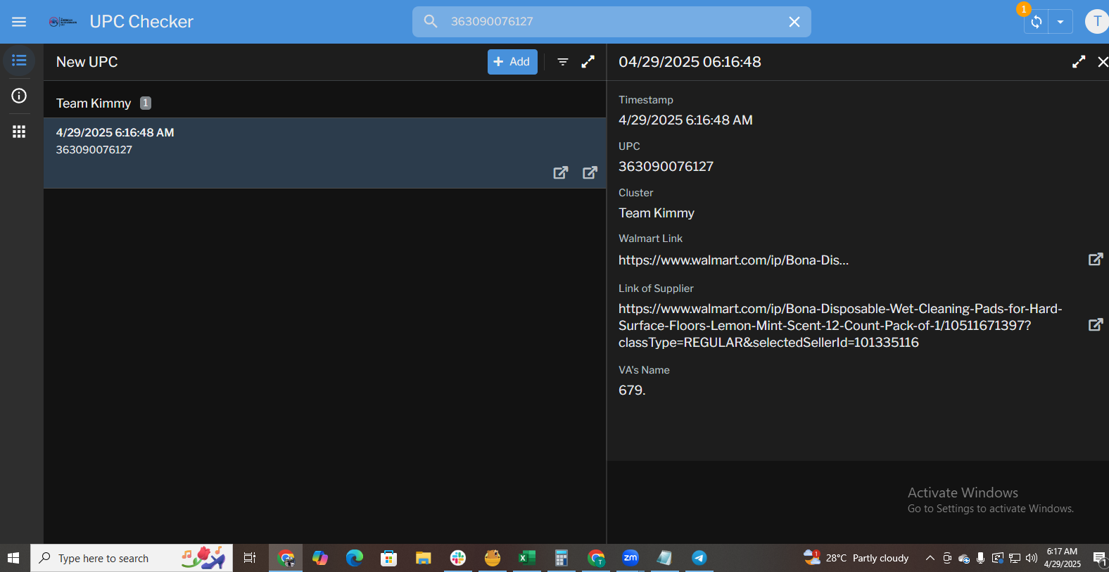The image size is (1109, 572).
Task: Open the notification center icon
Action: (x=1100, y=559)
